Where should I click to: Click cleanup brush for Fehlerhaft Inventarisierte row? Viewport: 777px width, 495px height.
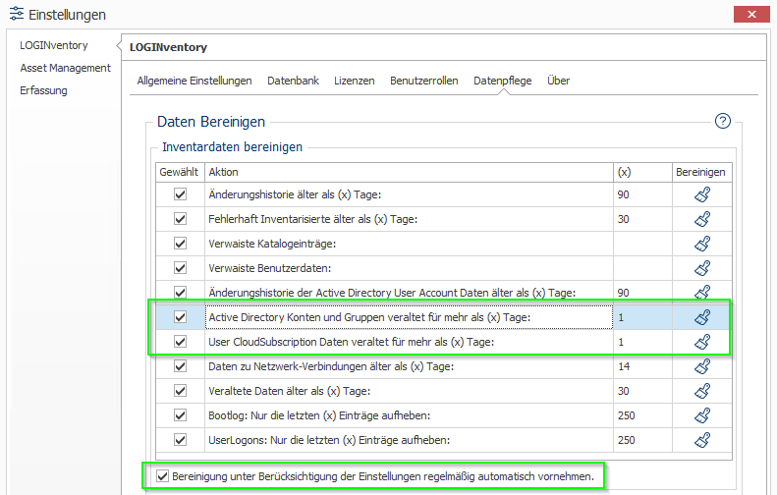702,219
